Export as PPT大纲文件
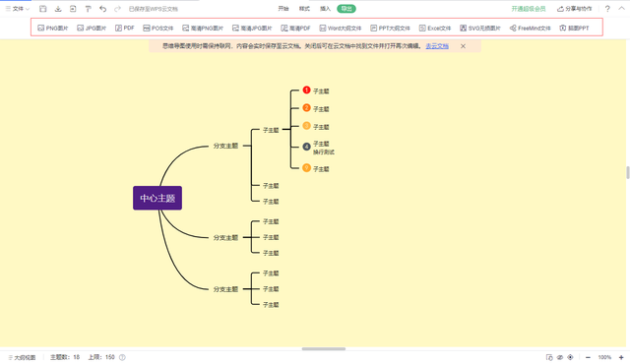The image size is (630, 364). [391, 29]
